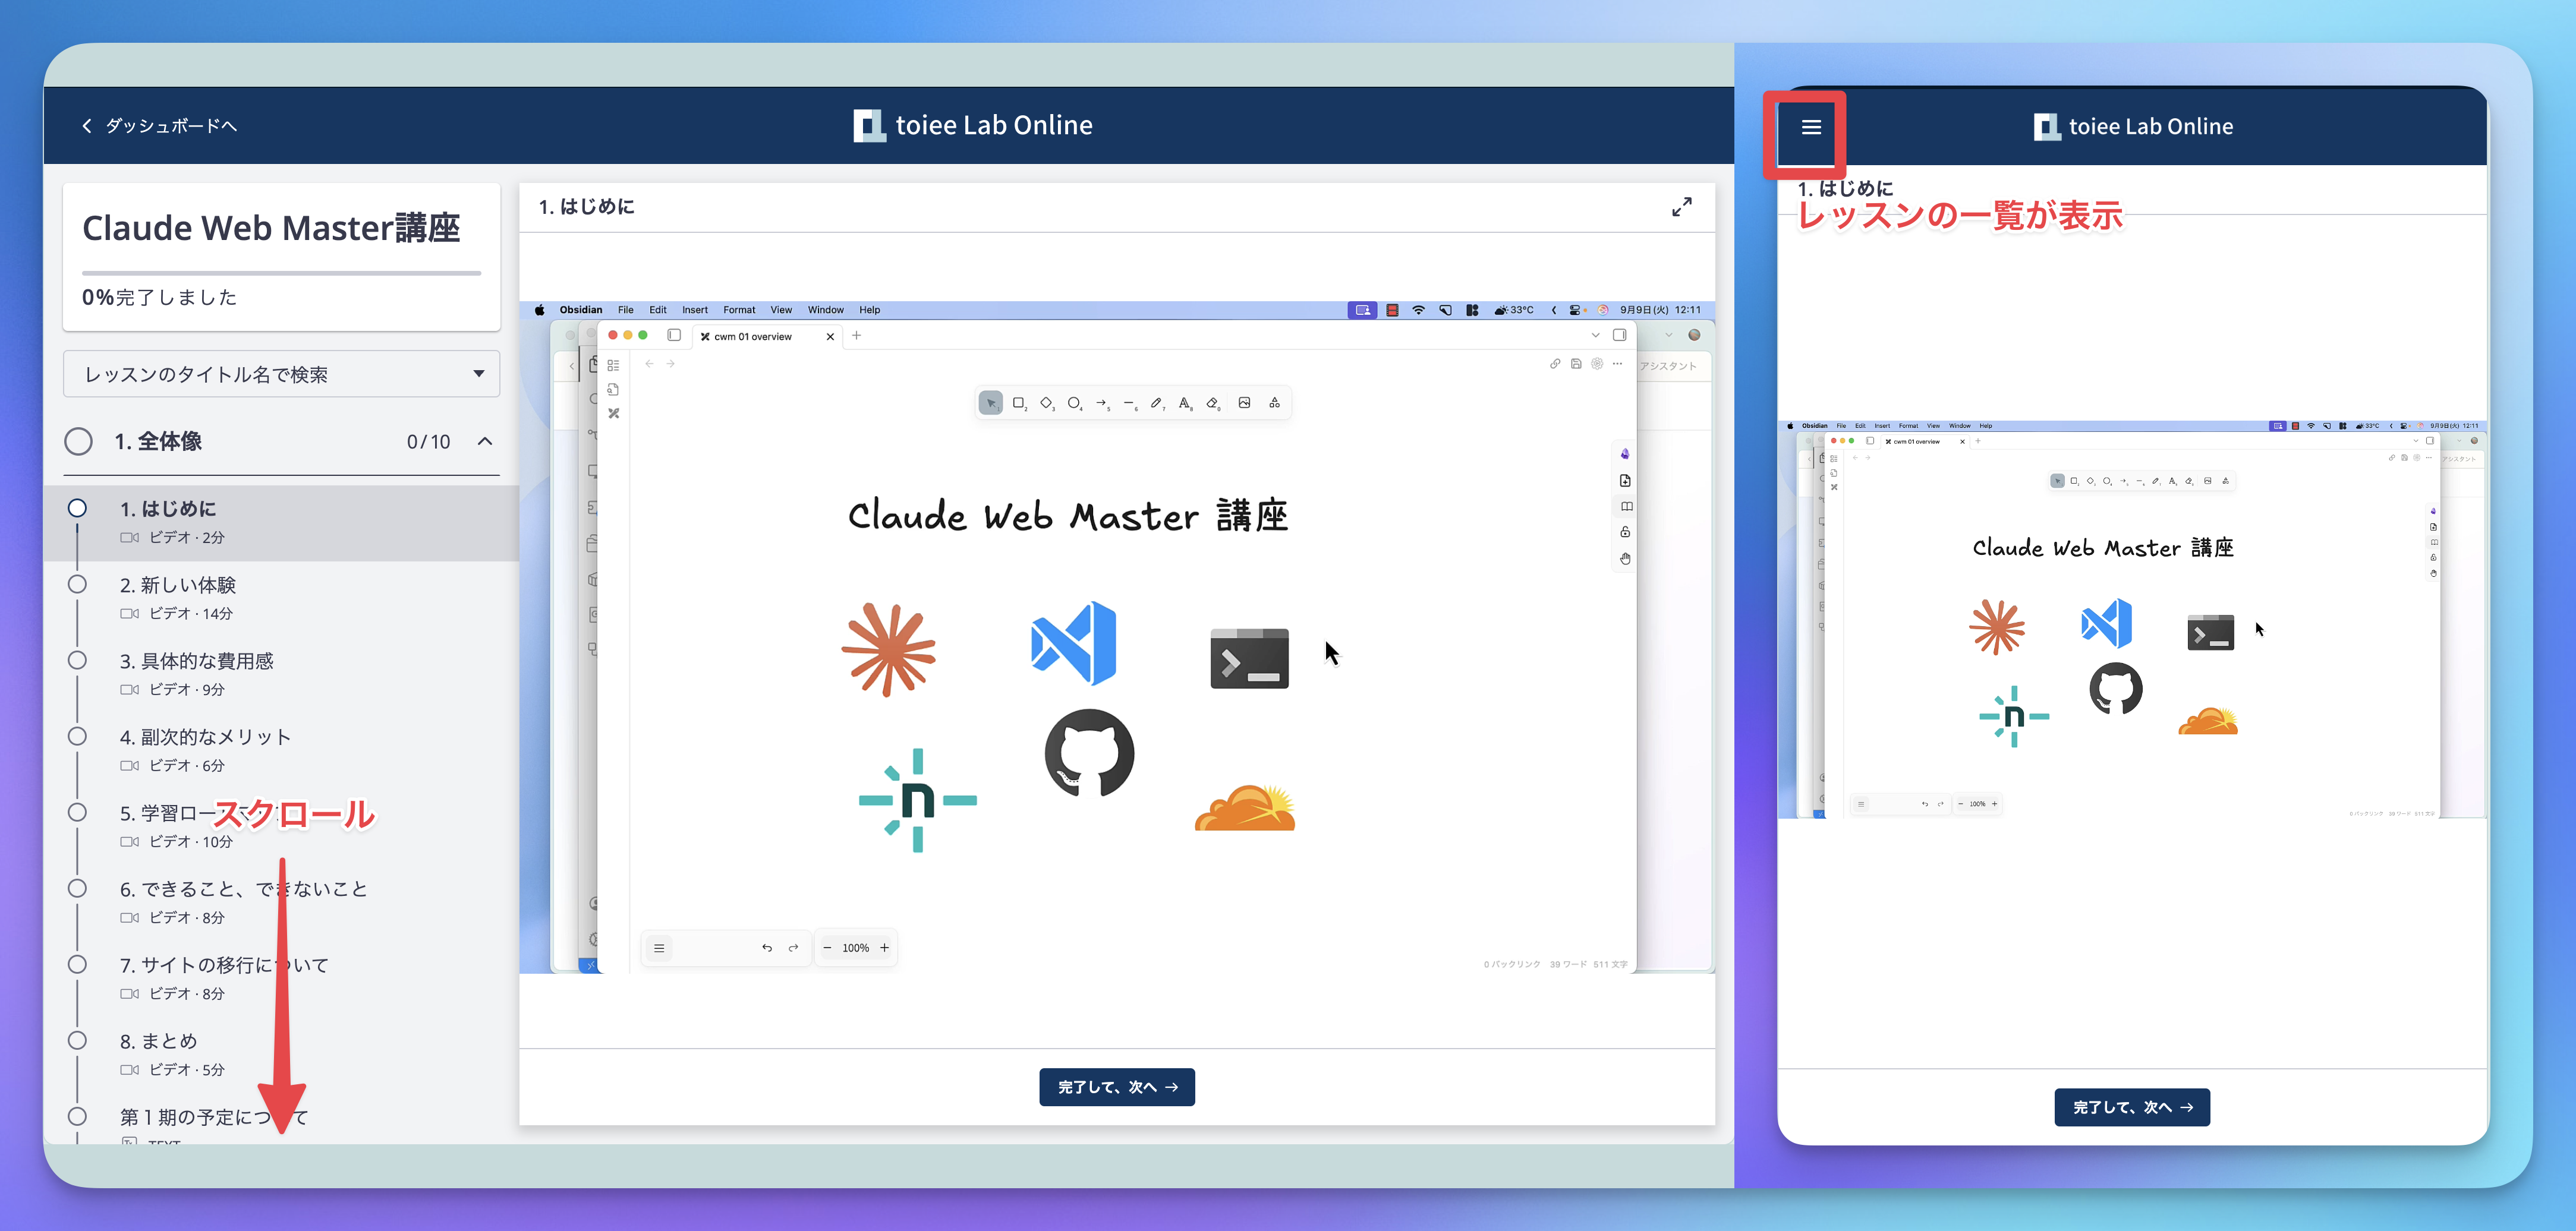Click the back chevron to the dashboard
2576x1231 pixels.
click(87, 126)
